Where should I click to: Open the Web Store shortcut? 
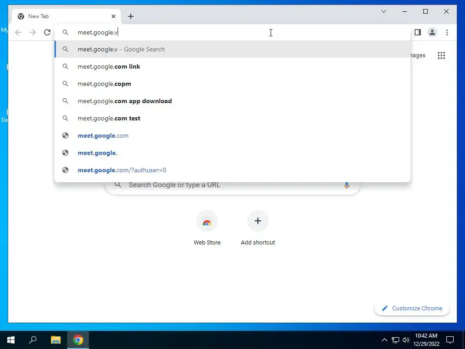[207, 229]
